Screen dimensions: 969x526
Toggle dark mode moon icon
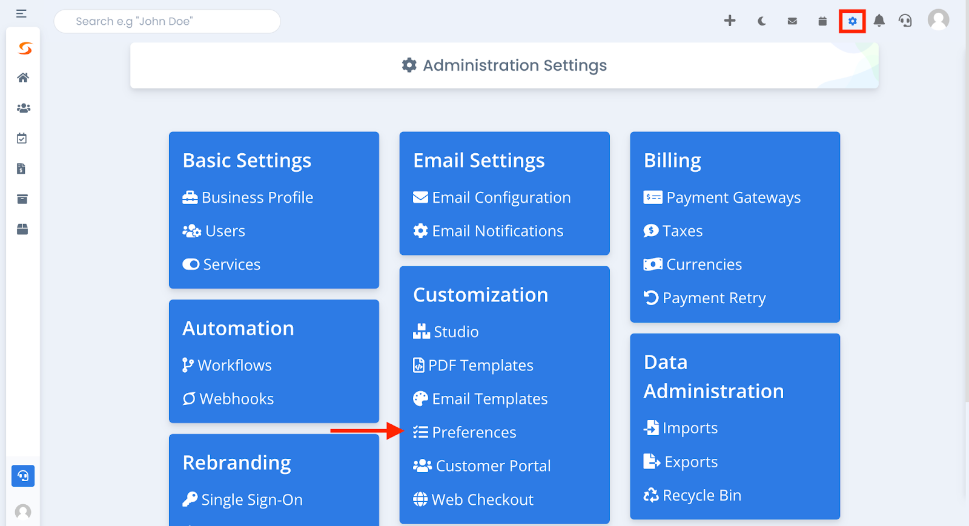click(x=762, y=21)
